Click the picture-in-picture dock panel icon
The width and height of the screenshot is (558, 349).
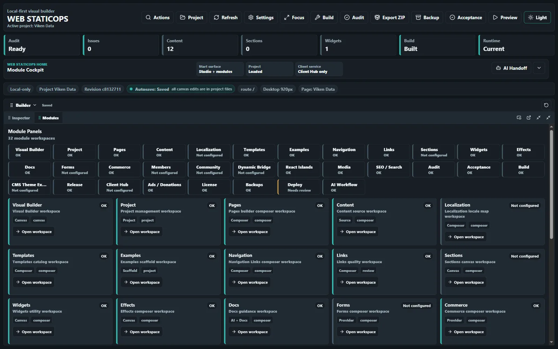pyautogui.click(x=519, y=118)
